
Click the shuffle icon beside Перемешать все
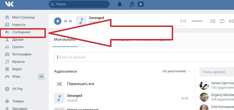pyautogui.click(x=59, y=84)
